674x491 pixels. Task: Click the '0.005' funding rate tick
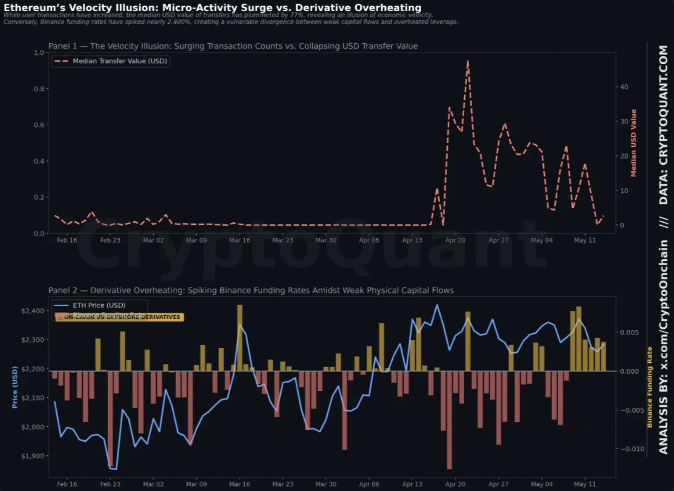(630, 332)
